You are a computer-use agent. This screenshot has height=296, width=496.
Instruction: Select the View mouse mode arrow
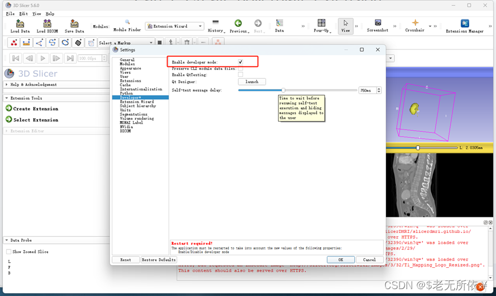[345, 26]
